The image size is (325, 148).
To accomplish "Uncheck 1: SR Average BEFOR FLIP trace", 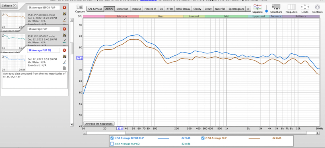I will click(112, 138).
